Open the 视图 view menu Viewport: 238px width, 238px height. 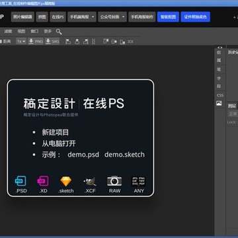(21, 32)
